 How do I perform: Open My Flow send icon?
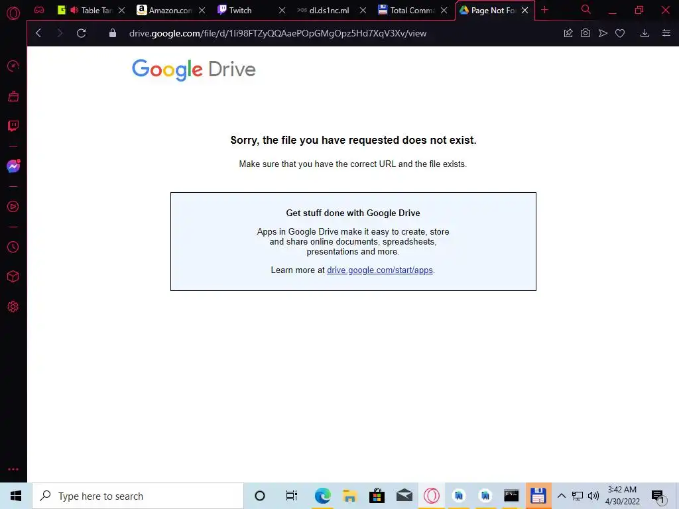pyautogui.click(x=603, y=33)
